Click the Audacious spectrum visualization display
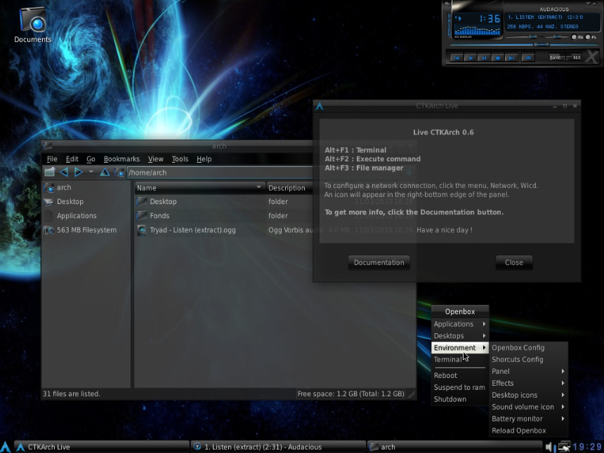Viewport: 604px width, 453px height. [477, 31]
